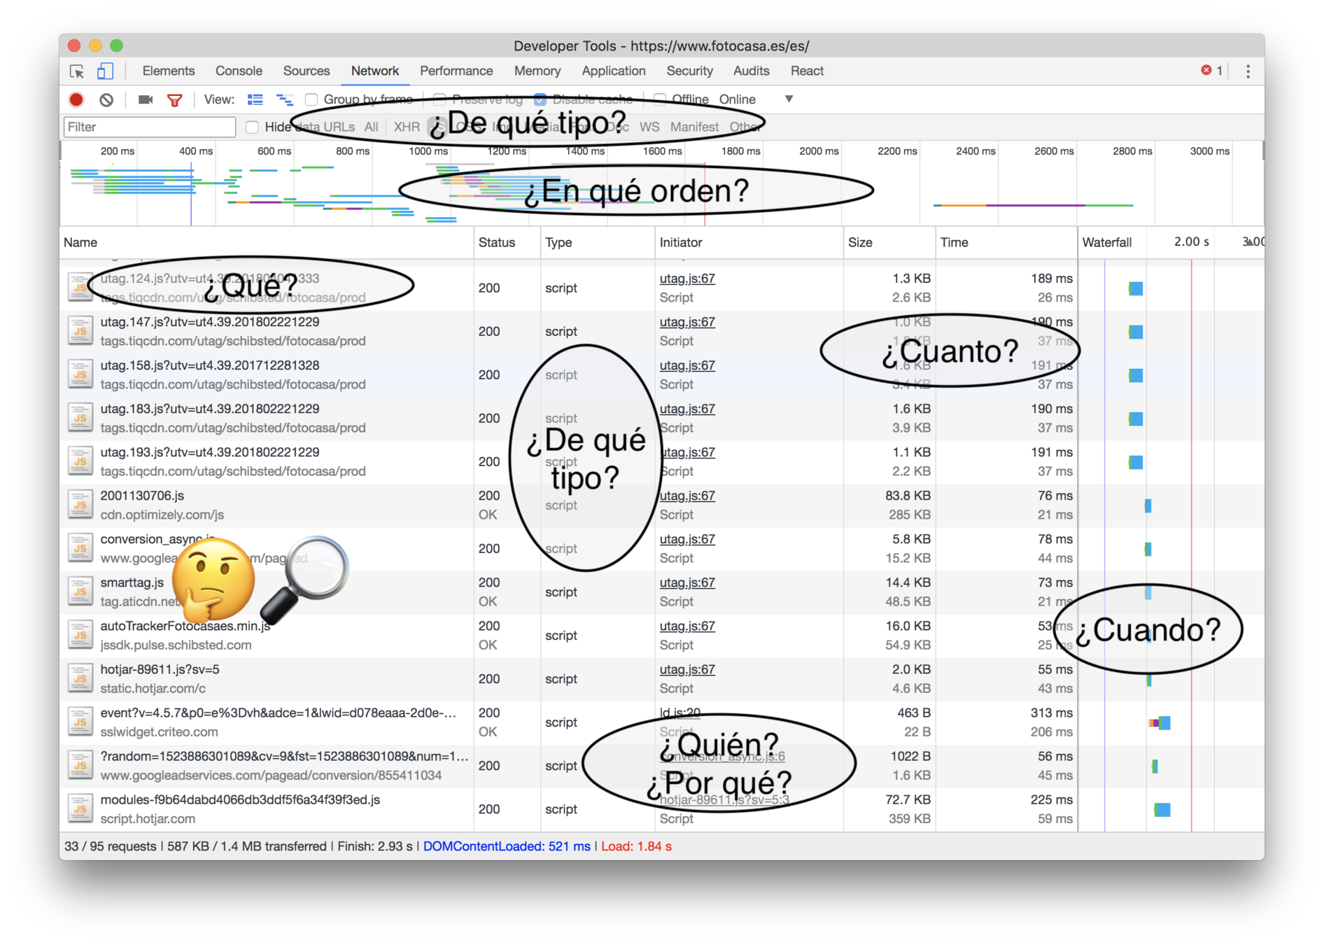Screen dimensions: 1324x945
Task: Open the React tab
Action: click(807, 71)
